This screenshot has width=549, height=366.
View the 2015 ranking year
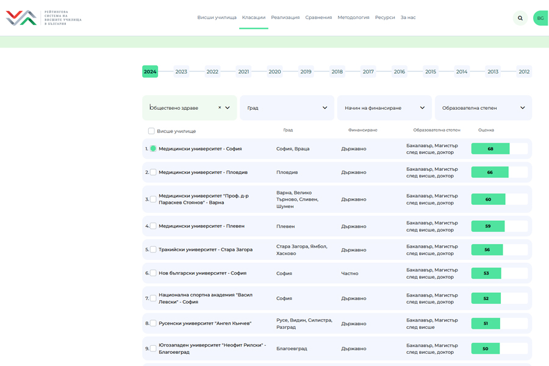[430, 71]
